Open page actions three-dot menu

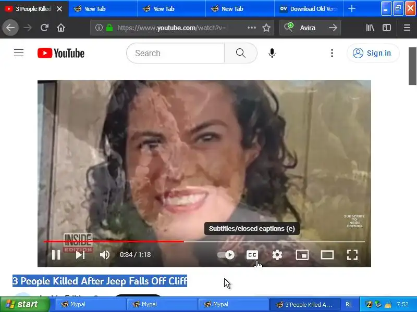pyautogui.click(x=252, y=28)
